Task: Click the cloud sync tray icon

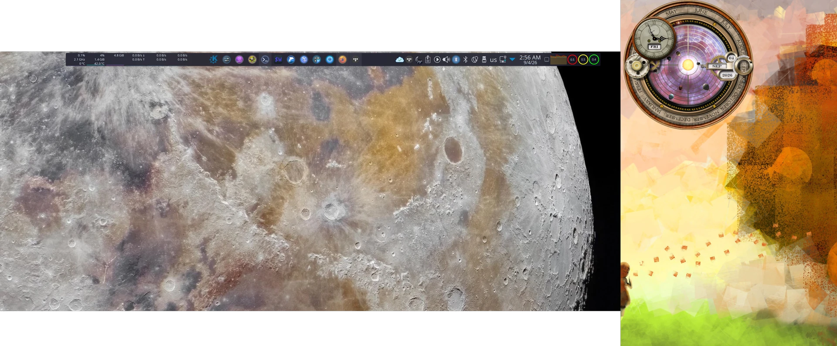Action: (399, 60)
